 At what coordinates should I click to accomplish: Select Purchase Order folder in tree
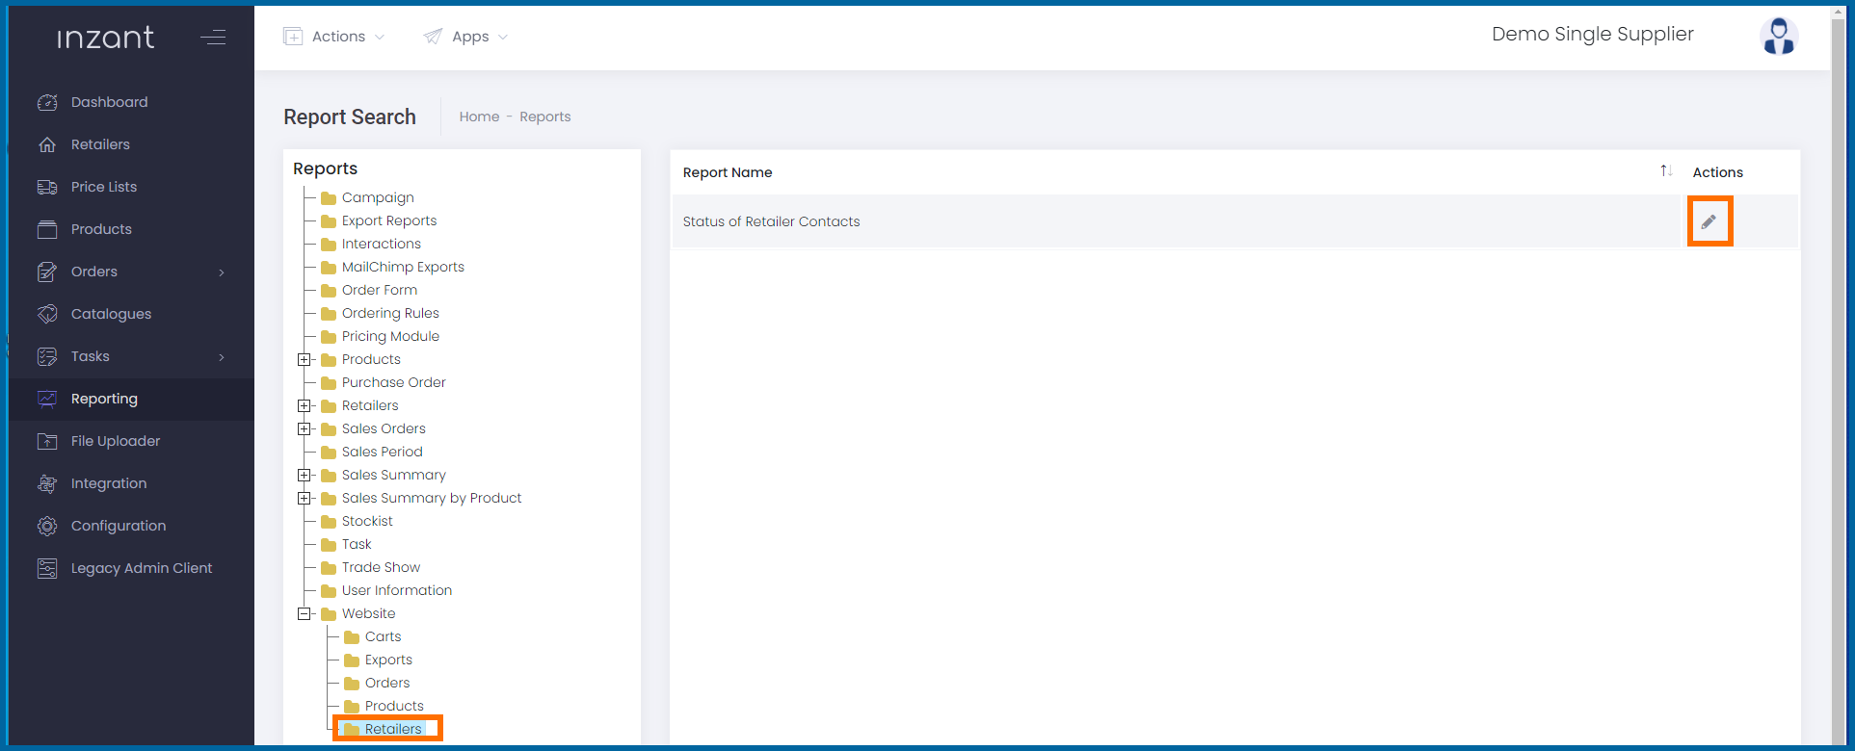pos(394,382)
